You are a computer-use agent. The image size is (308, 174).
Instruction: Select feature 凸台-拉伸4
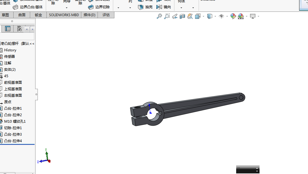point(13,141)
